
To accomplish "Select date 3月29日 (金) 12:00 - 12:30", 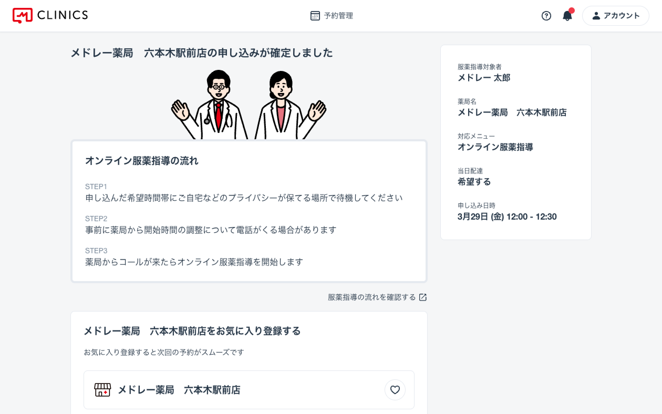I will 507,216.
